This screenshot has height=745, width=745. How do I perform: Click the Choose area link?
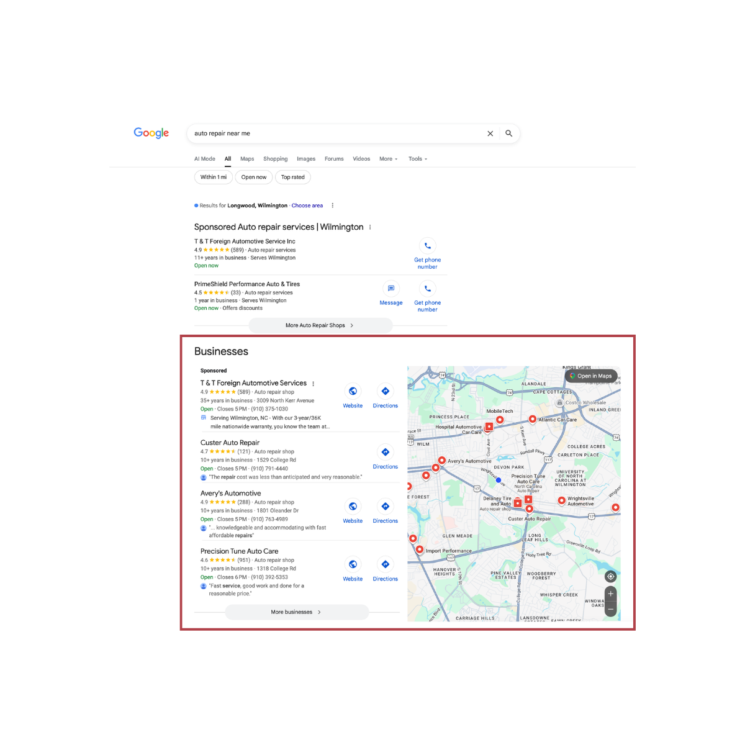pos(307,205)
